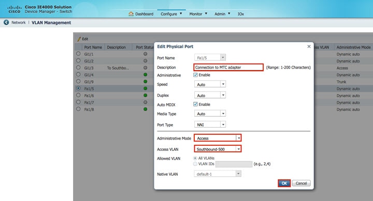Close the Edit Physical Port dialog with X
This screenshot has width=373, height=201.
coord(309,47)
